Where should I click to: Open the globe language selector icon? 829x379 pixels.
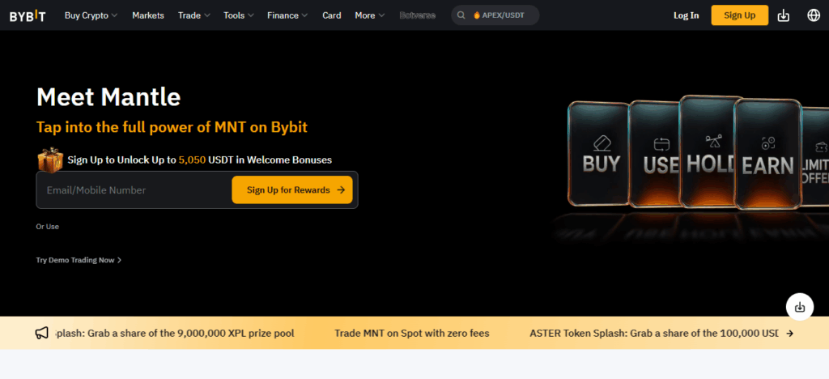click(x=814, y=15)
